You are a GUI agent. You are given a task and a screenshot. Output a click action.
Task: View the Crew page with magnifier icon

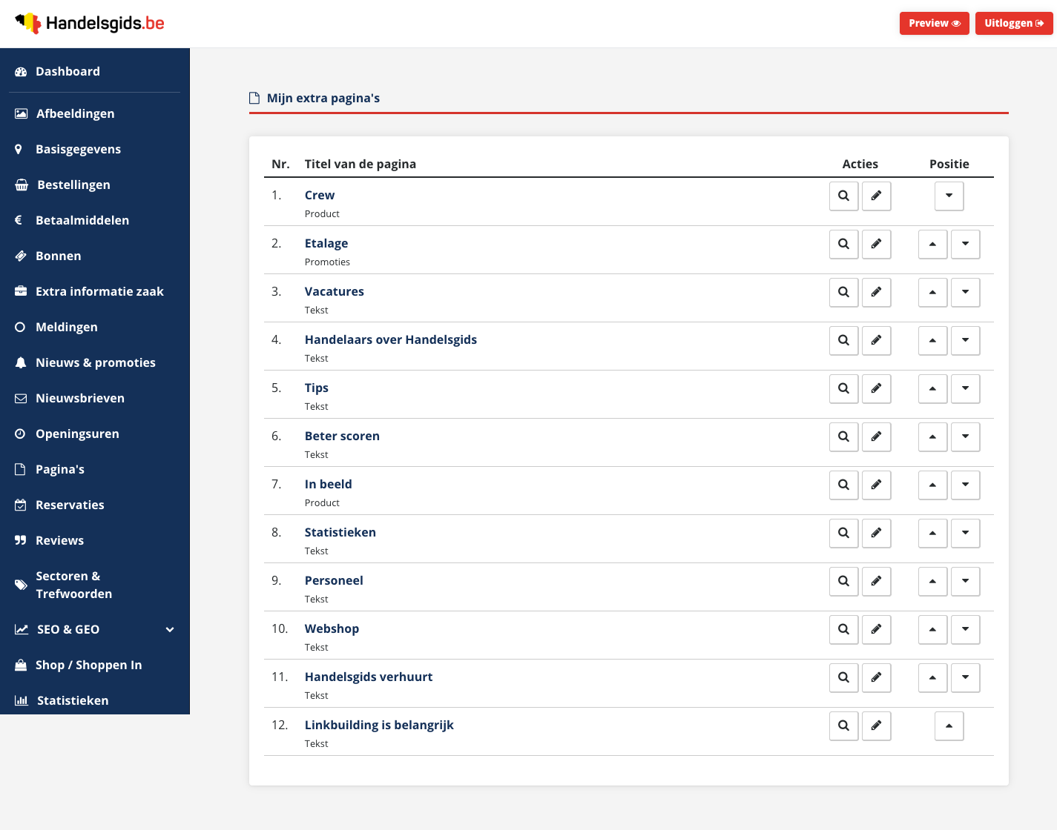pyautogui.click(x=843, y=196)
